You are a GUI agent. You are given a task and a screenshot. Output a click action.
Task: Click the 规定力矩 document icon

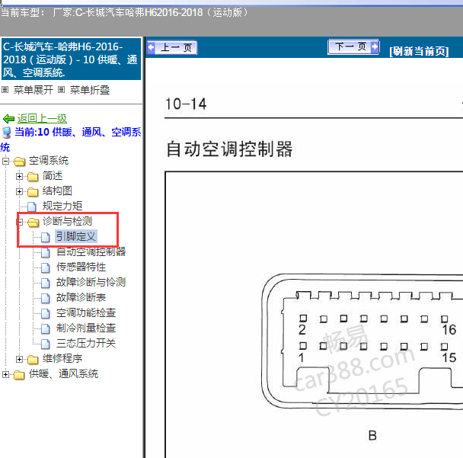tap(31, 207)
